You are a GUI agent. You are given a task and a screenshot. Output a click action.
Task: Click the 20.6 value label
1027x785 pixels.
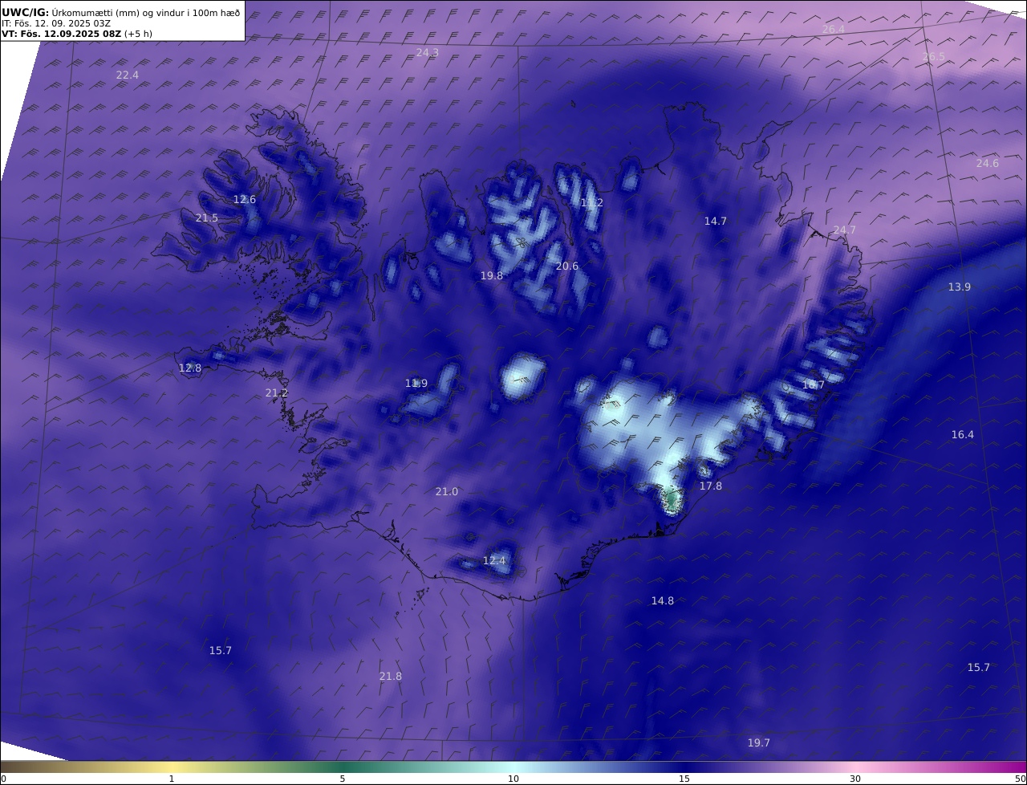[567, 266]
